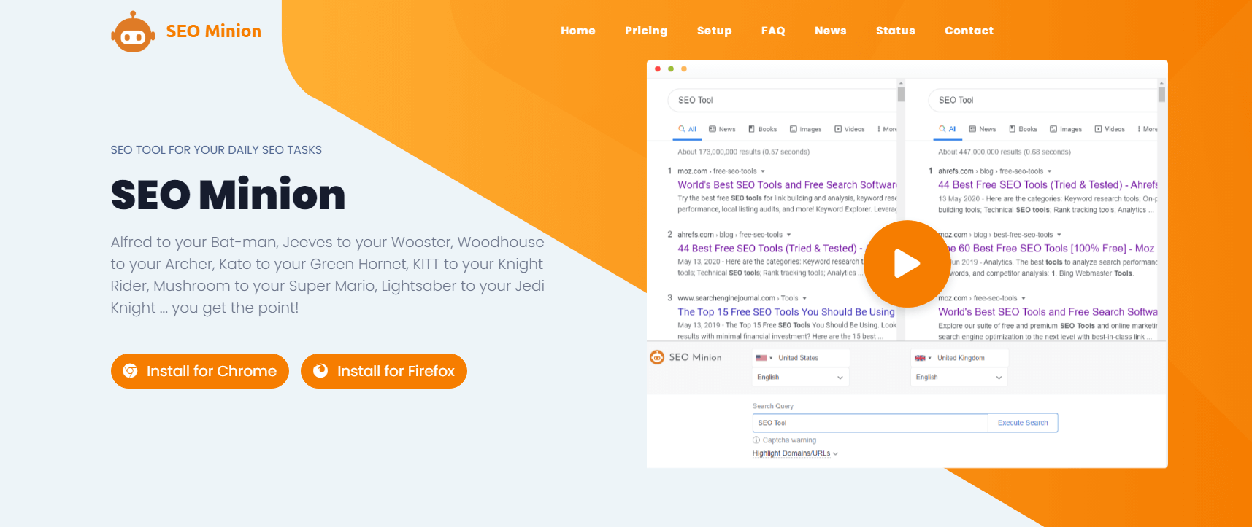Click Execute Search in demo preview
Screen dimensions: 1252x527
(1023, 423)
